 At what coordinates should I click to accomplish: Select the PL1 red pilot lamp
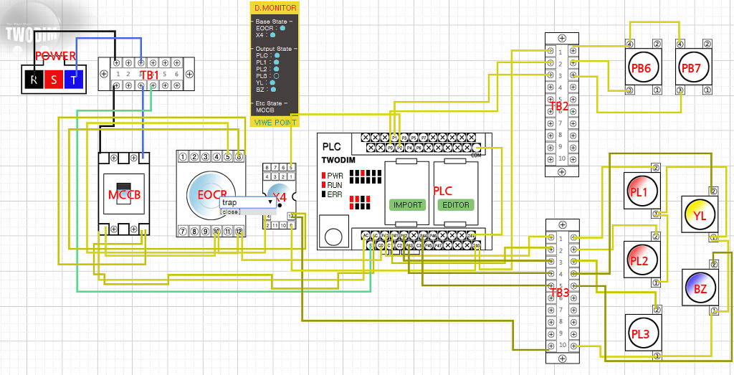(641, 192)
